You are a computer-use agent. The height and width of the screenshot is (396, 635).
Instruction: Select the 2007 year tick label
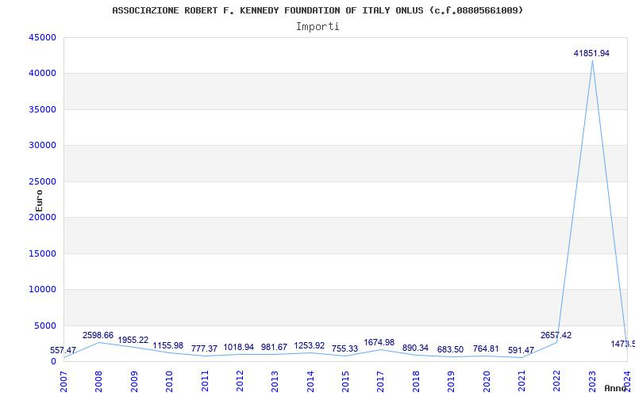click(64, 382)
